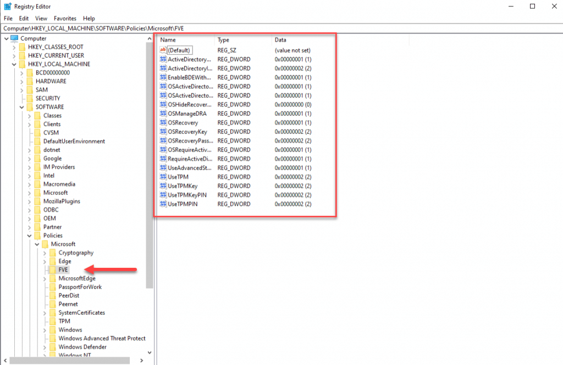
Task: Click the REG_DWORD icon beside OSRecovery
Action: [x=163, y=122]
